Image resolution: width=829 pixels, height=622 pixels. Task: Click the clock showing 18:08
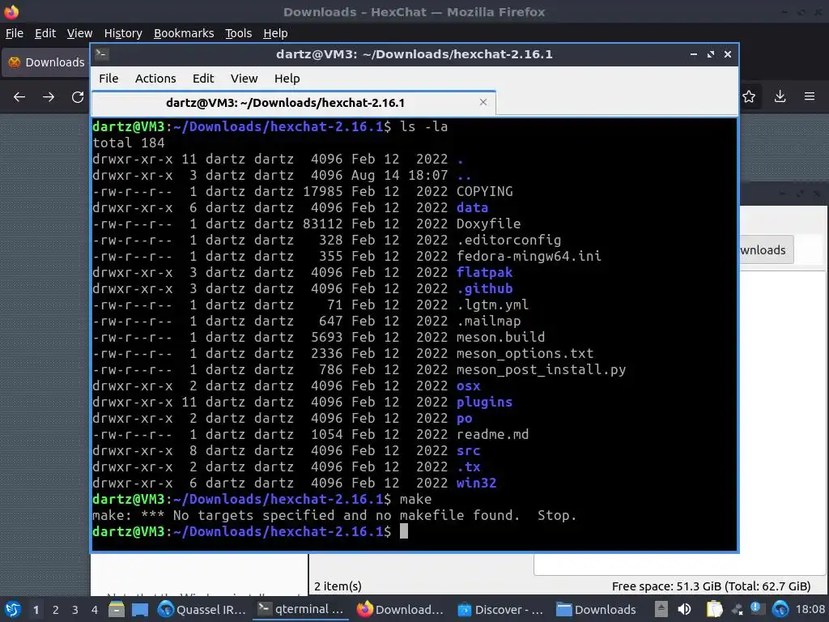[x=810, y=609]
